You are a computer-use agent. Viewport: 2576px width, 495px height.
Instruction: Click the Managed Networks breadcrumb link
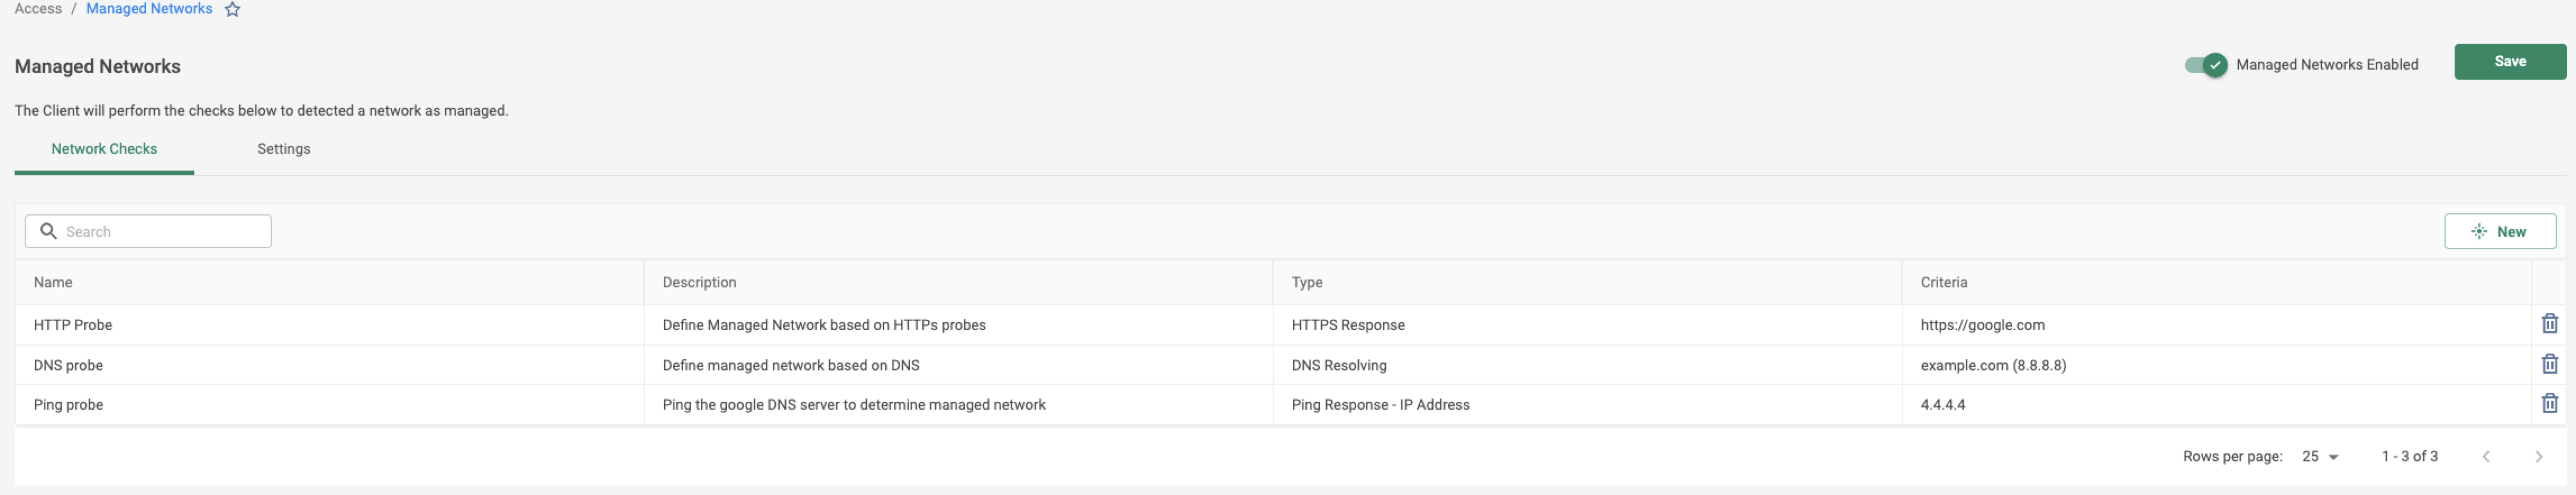pyautogui.click(x=148, y=8)
